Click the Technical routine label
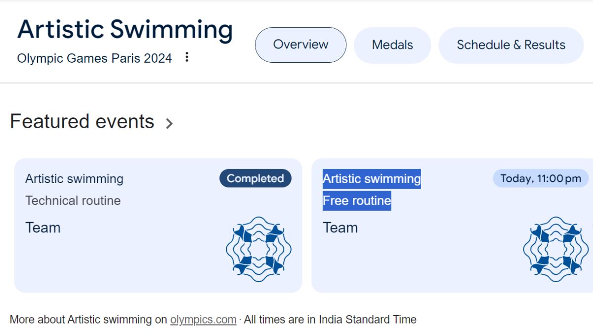Viewport: 593px width, 333px height. point(73,201)
